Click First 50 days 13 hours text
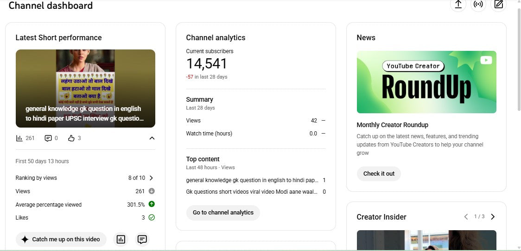 click(x=42, y=161)
